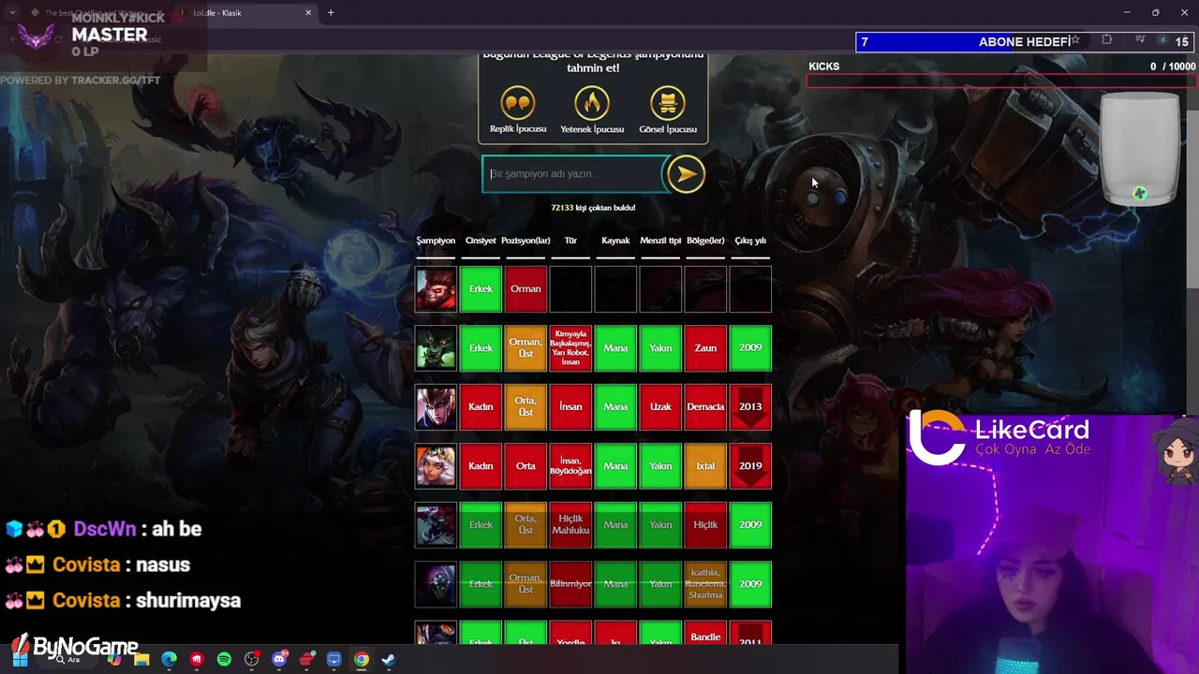The image size is (1199, 674).
Task: Click the orange Ixtal region cell
Action: [x=705, y=466]
